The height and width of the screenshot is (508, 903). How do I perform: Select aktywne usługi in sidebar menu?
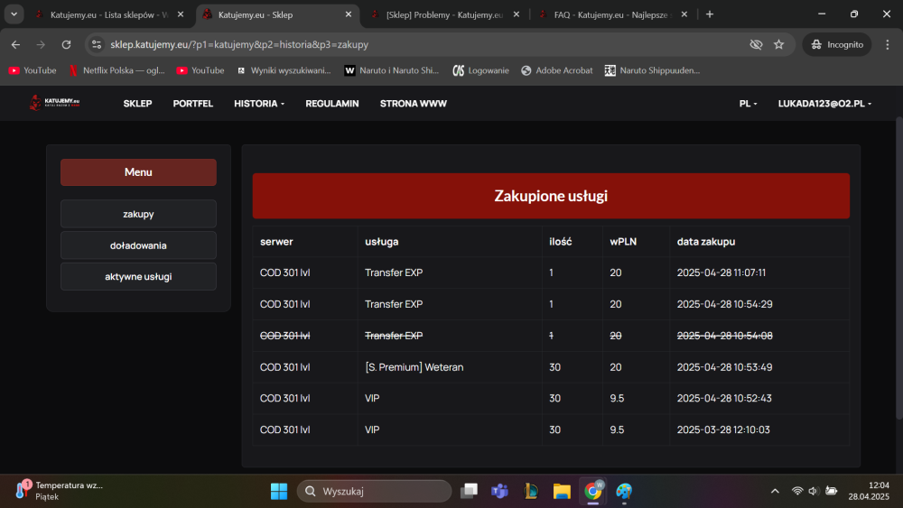(138, 277)
